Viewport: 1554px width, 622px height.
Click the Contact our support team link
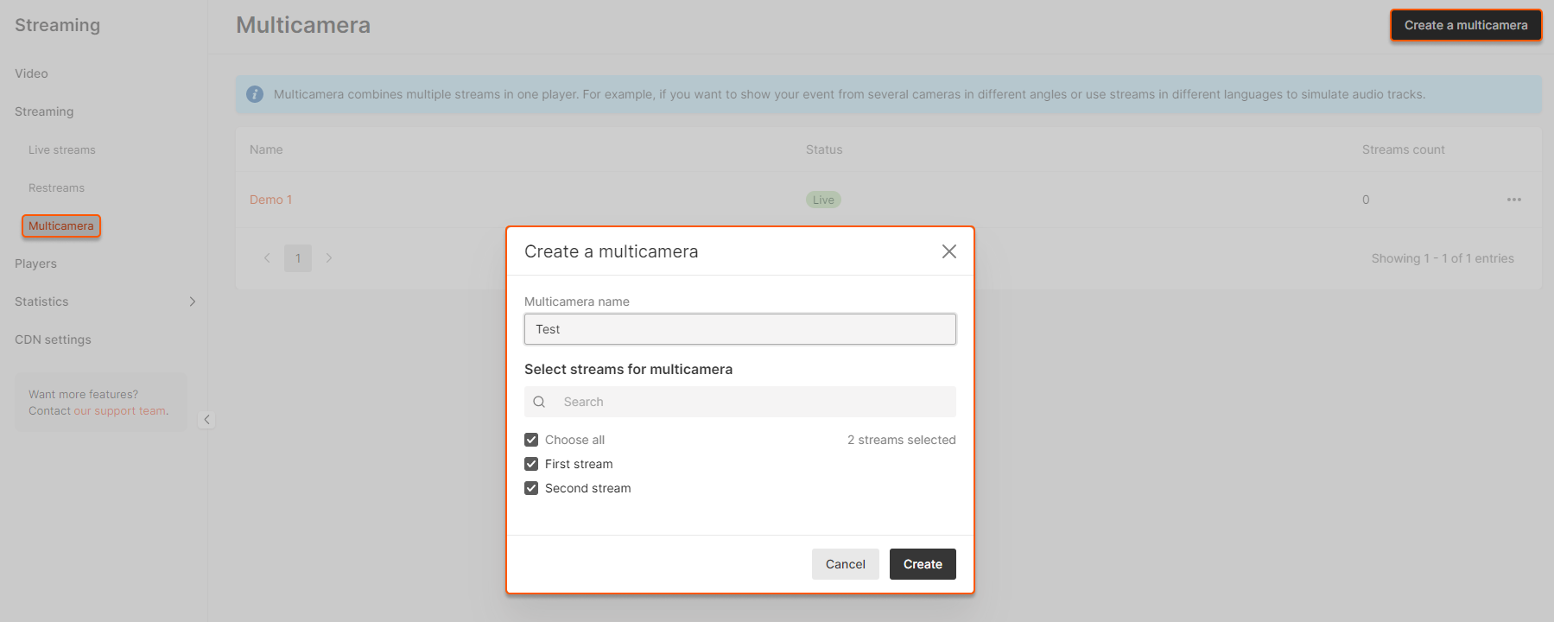(120, 411)
